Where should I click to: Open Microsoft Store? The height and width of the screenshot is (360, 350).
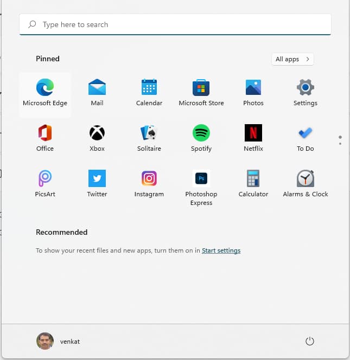(201, 93)
